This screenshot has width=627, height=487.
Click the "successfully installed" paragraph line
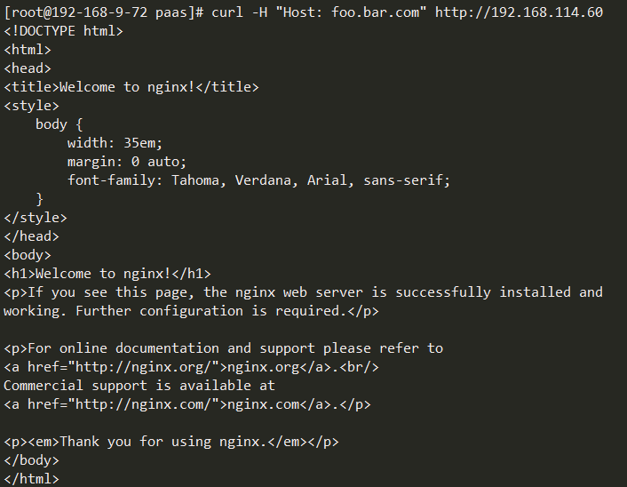[x=303, y=292]
